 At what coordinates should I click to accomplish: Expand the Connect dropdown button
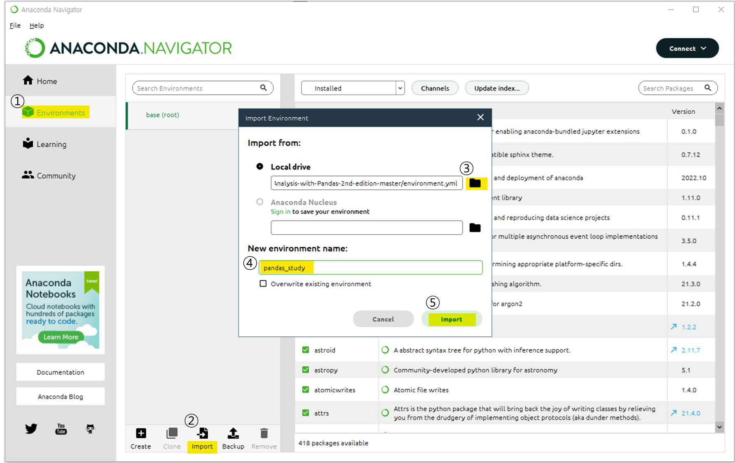pos(687,48)
